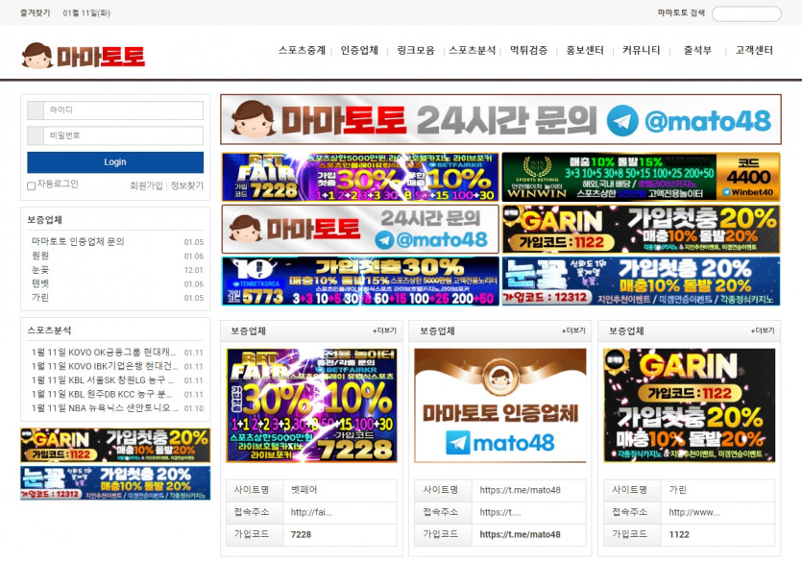The width and height of the screenshot is (802, 563).
Task: Click the username field icon
Action: click(x=36, y=110)
